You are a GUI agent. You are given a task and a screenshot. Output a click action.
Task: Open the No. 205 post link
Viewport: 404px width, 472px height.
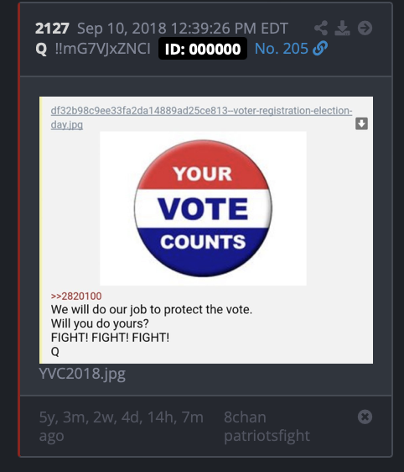click(282, 49)
